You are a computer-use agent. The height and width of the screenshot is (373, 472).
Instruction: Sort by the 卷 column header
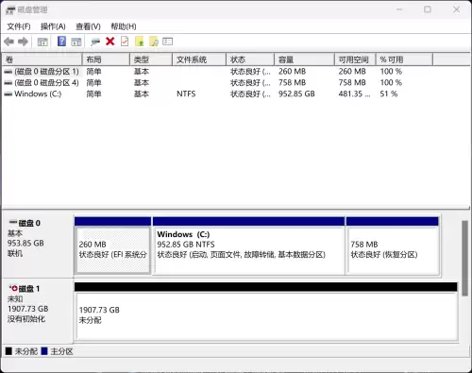pos(42,59)
